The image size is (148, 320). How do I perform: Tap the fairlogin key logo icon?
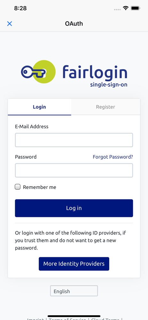[38, 72]
